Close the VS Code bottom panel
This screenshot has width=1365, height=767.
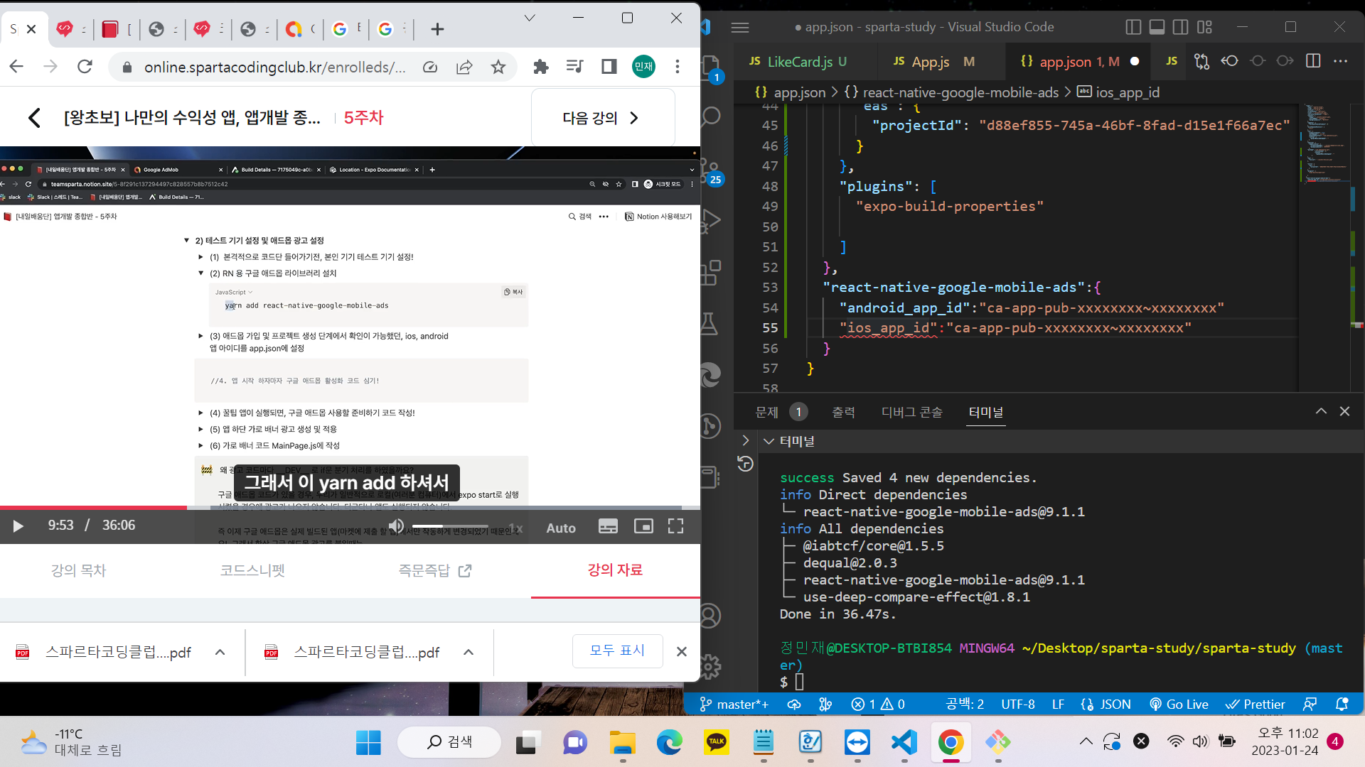(1344, 411)
